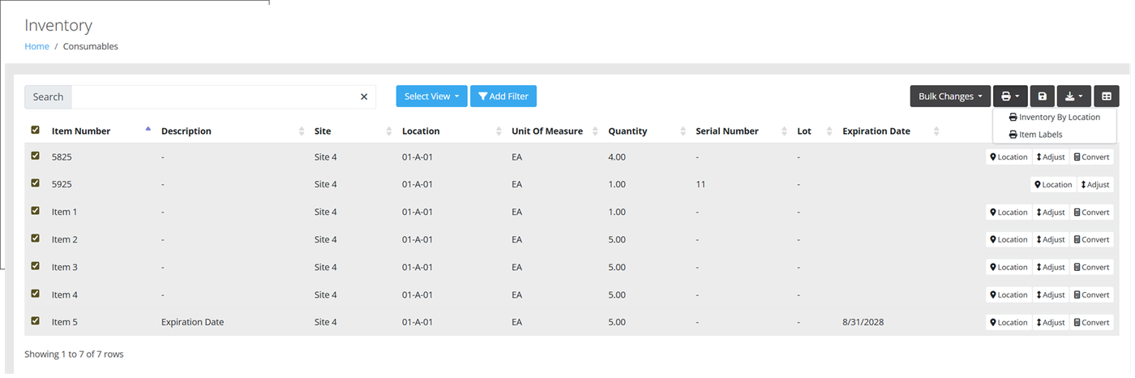This screenshot has width=1135, height=378.
Task: Click Adjust button for item 5825
Action: click(x=1051, y=157)
